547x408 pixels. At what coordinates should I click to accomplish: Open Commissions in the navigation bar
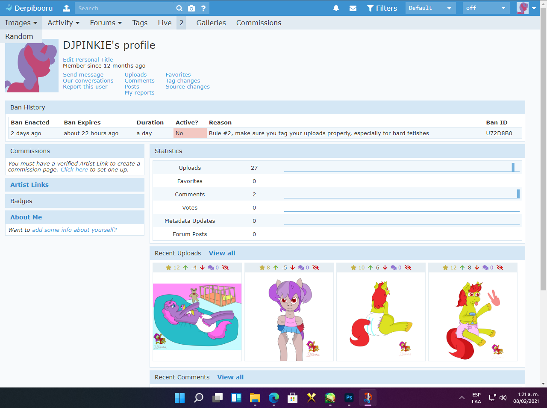[259, 23]
